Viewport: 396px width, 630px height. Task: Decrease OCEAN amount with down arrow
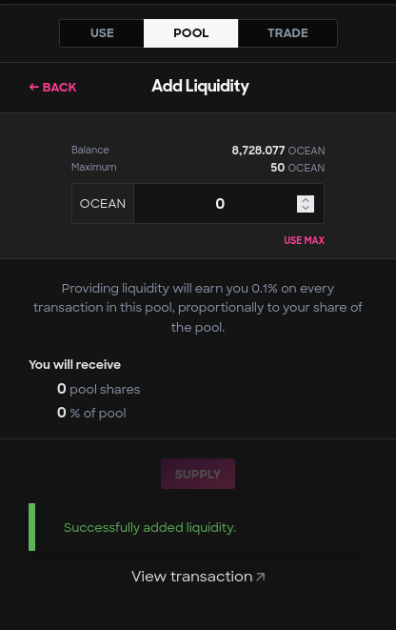point(306,208)
